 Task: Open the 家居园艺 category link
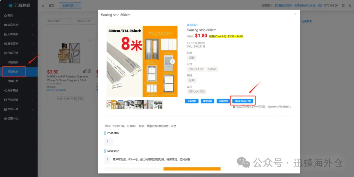pyautogui.click(x=192, y=25)
